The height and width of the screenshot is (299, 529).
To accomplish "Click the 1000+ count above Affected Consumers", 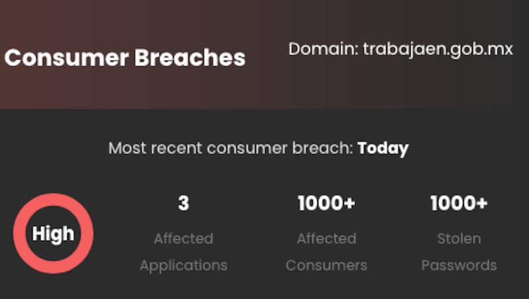I will [327, 203].
